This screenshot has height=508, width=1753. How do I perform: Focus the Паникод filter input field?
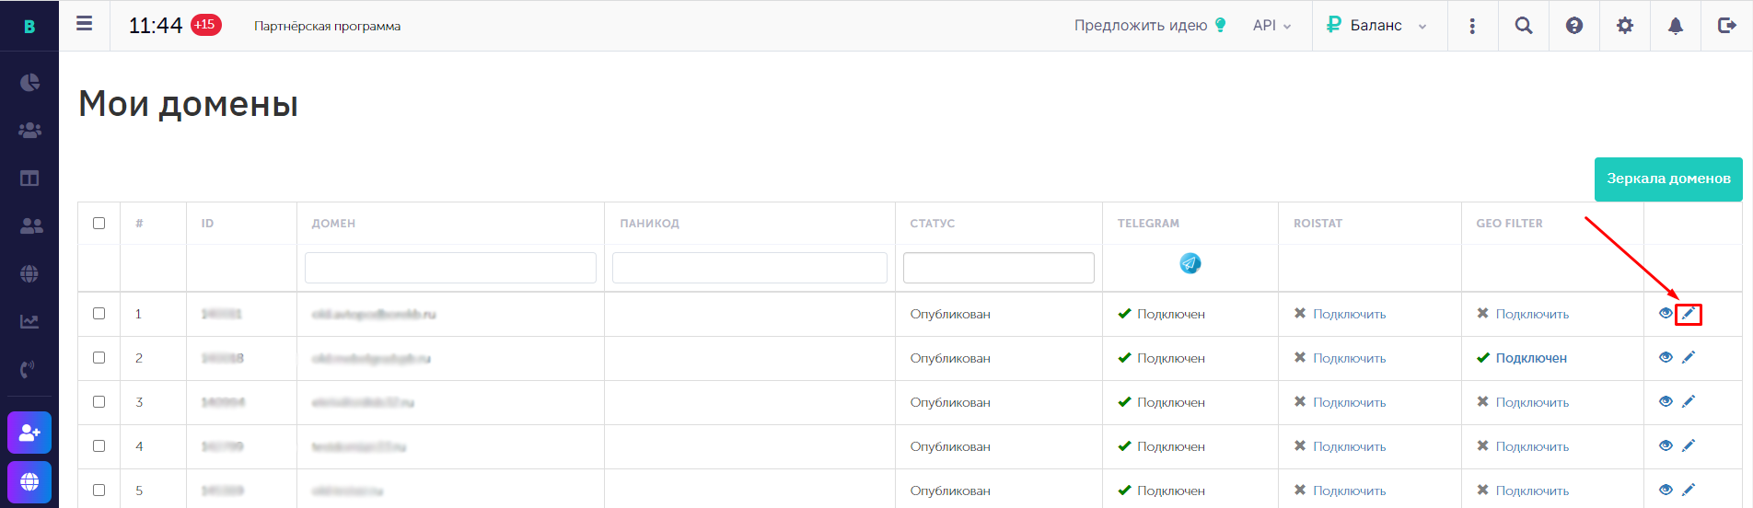[x=749, y=268]
